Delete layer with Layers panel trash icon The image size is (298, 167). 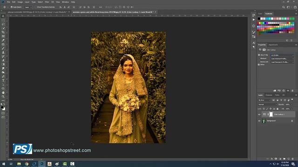[293, 159]
